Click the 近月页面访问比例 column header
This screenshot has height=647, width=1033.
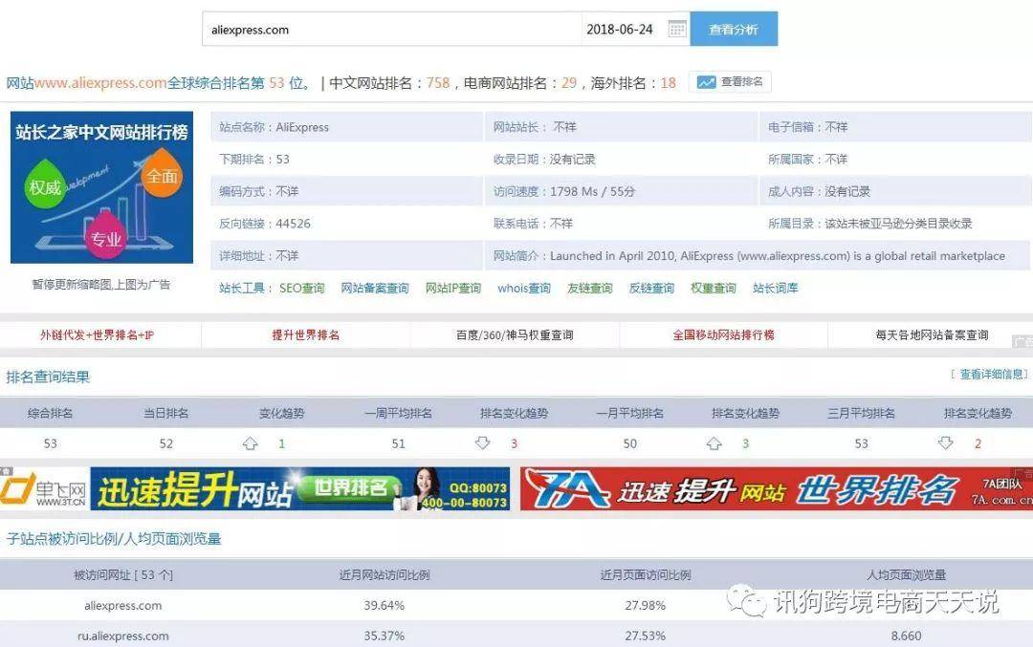tap(646, 575)
